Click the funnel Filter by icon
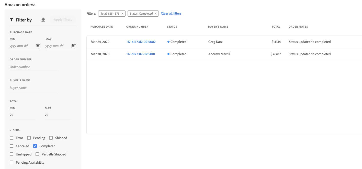The image size is (362, 169). point(12,20)
